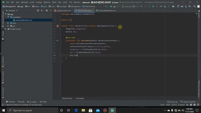This screenshot has width=201, height=113.
Task: Collapse the manifests folder node
Action: [8, 17]
